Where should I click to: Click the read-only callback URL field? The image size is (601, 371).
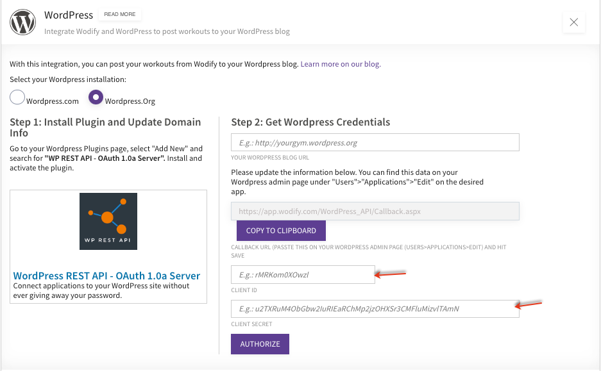[x=375, y=211]
